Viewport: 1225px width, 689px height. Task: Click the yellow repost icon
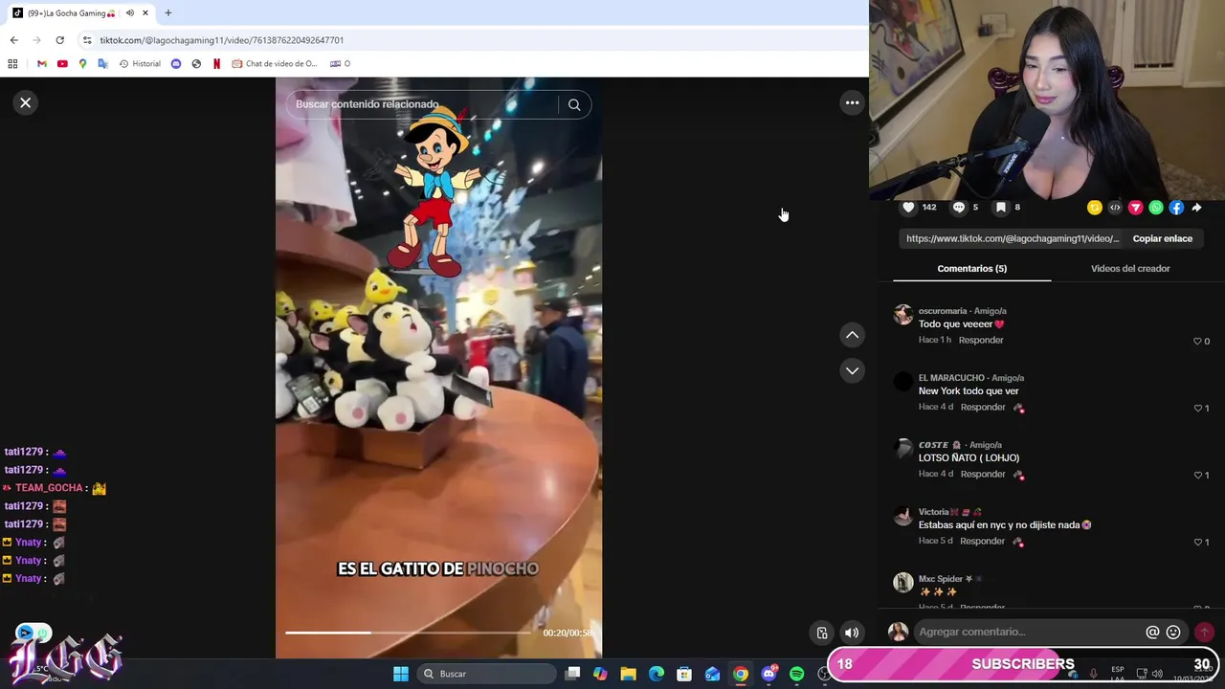[x=1094, y=208]
